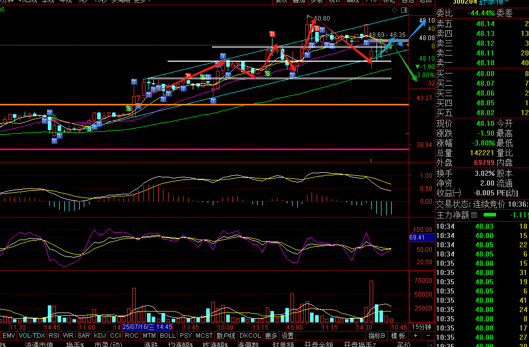This screenshot has height=347, width=529.
Task: Open the 15分钟 period selector
Action: [422, 327]
